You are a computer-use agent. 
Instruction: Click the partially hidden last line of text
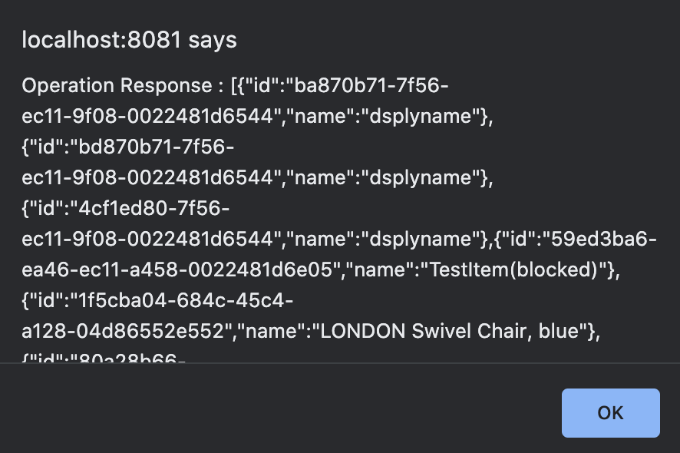click(104, 357)
